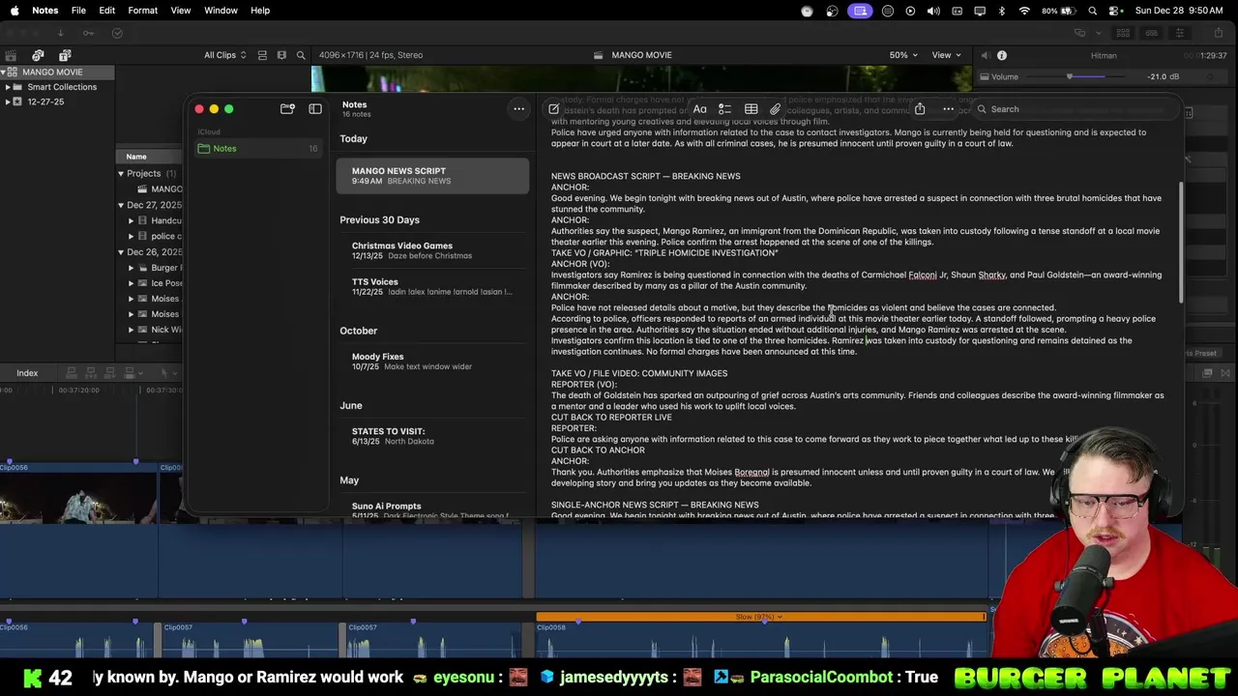
Task: Expand the 12-27-25 event
Action: 8,101
